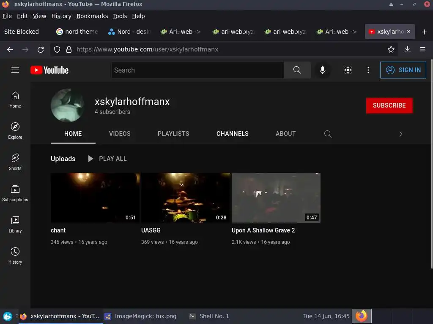Click the Firefox icon in system tray

pos(362,316)
